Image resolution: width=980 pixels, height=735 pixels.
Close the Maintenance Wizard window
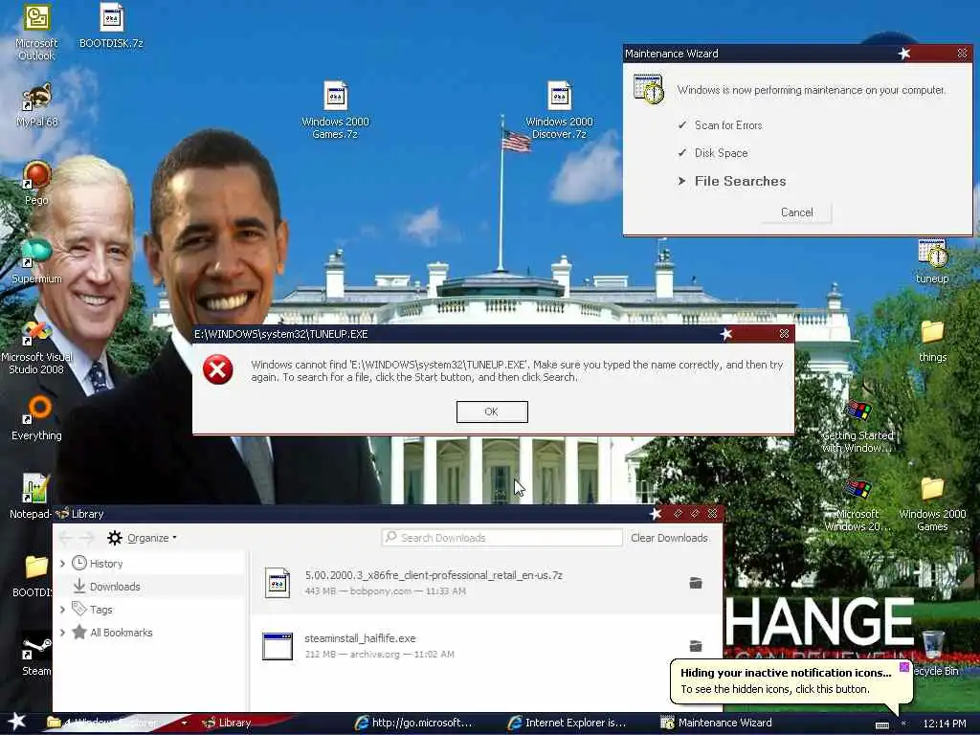pos(963,54)
